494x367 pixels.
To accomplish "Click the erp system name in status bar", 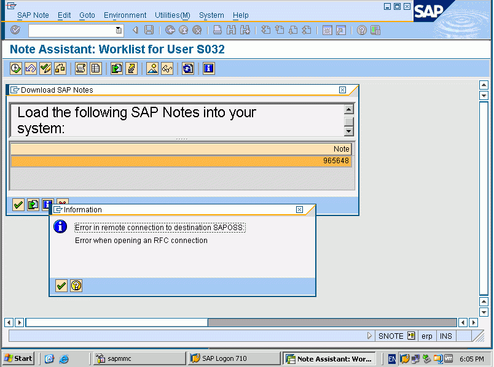I will (x=427, y=336).
